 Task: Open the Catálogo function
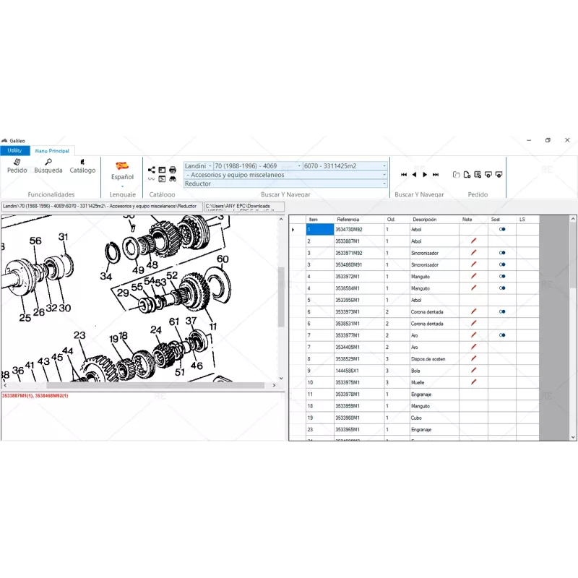(x=82, y=166)
